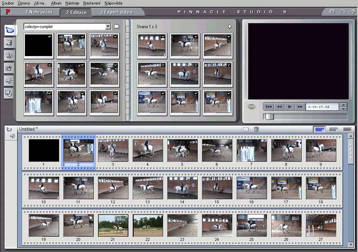Image resolution: width=358 pixels, height=252 pixels.
Task: Open the sound effects album section
Action: pyautogui.click(x=9, y=81)
